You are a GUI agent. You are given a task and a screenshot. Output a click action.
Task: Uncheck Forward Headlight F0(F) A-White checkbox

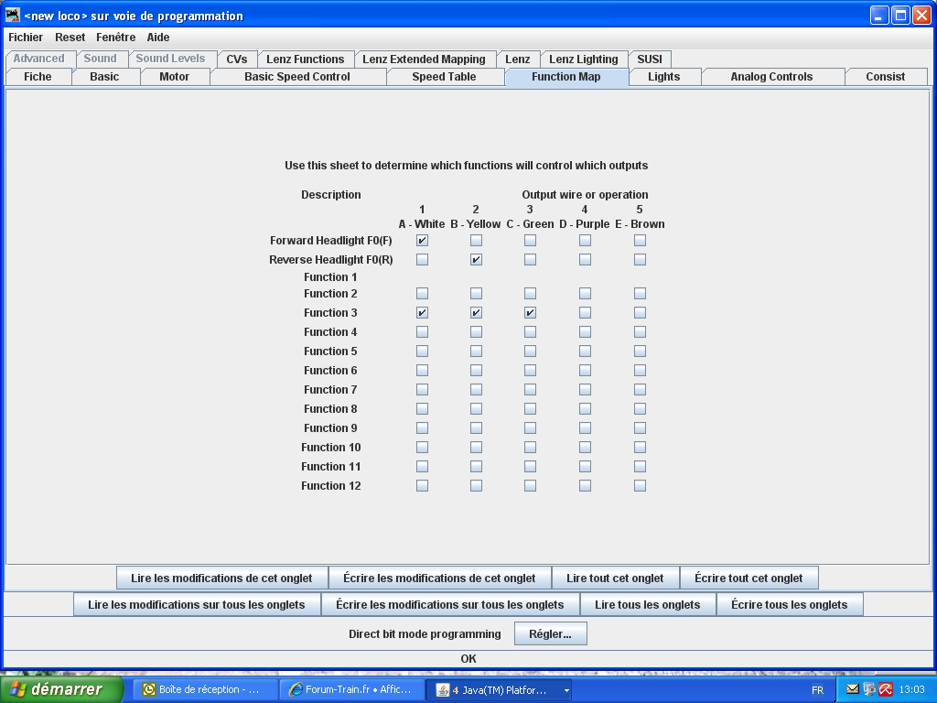tap(422, 241)
